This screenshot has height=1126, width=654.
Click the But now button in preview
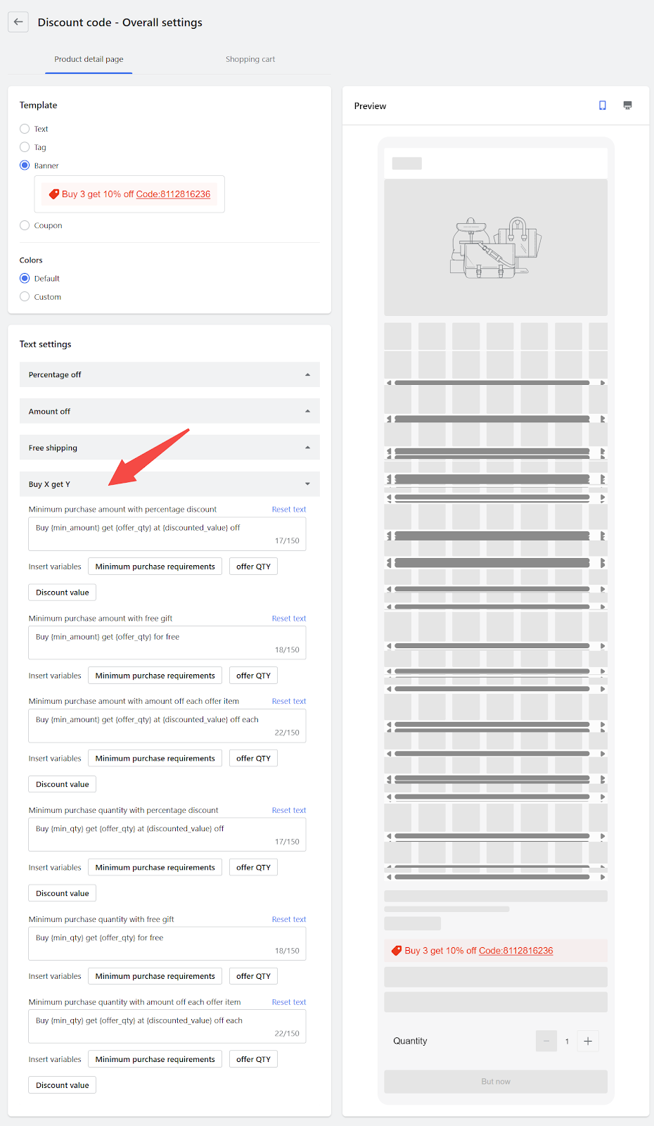(496, 1082)
